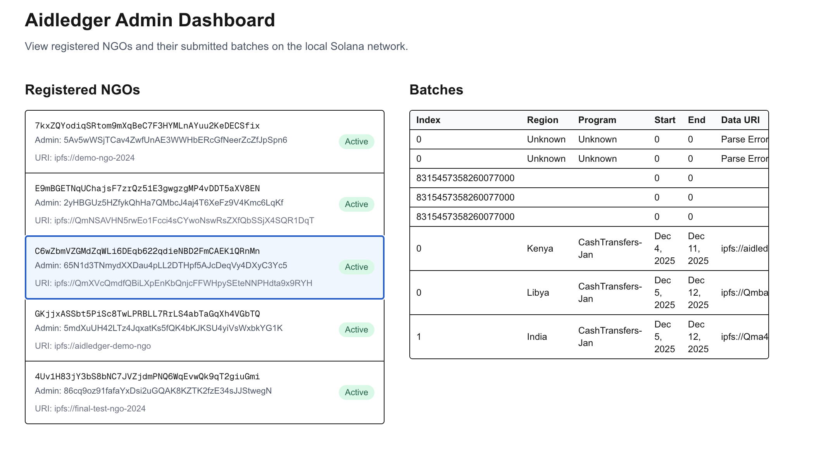Select NGO starting with 7kxZQYodiqSRtom9
The width and height of the screenshot is (821, 466).
(147, 126)
